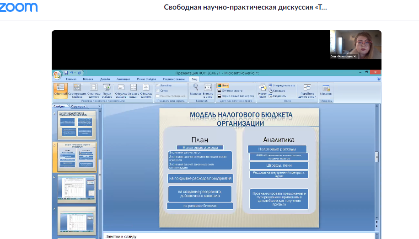Click the Office round menu button
The height and width of the screenshot is (239, 419).
[58, 74]
